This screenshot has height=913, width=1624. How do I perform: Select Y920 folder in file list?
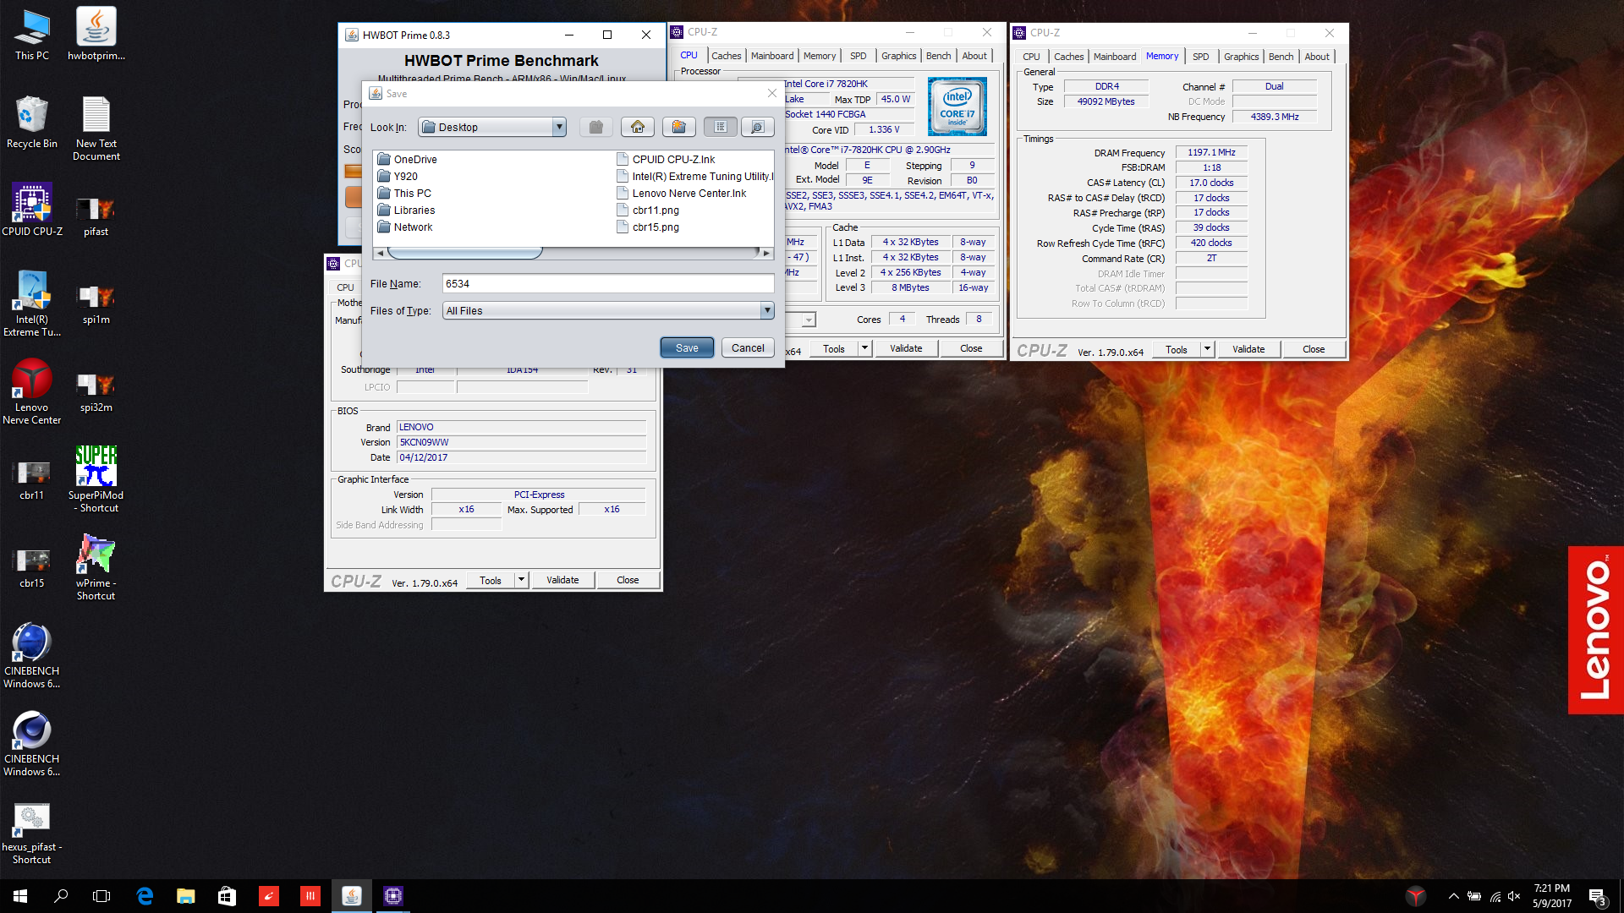pyautogui.click(x=398, y=176)
